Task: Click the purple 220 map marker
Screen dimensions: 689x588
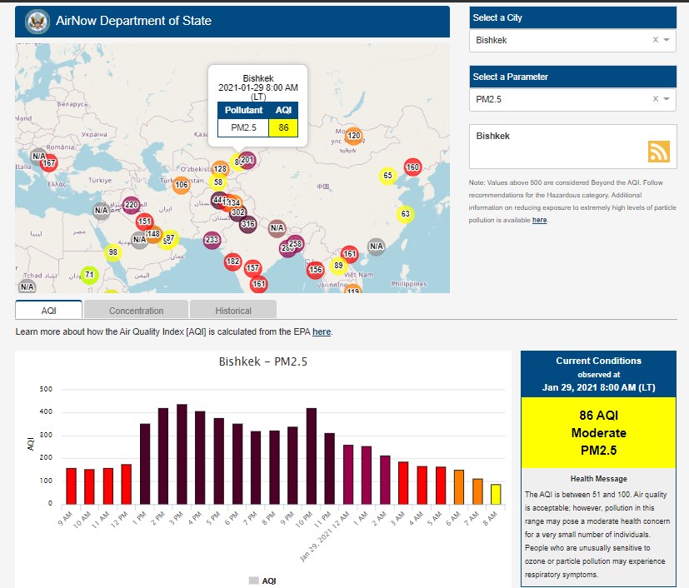Action: (131, 204)
